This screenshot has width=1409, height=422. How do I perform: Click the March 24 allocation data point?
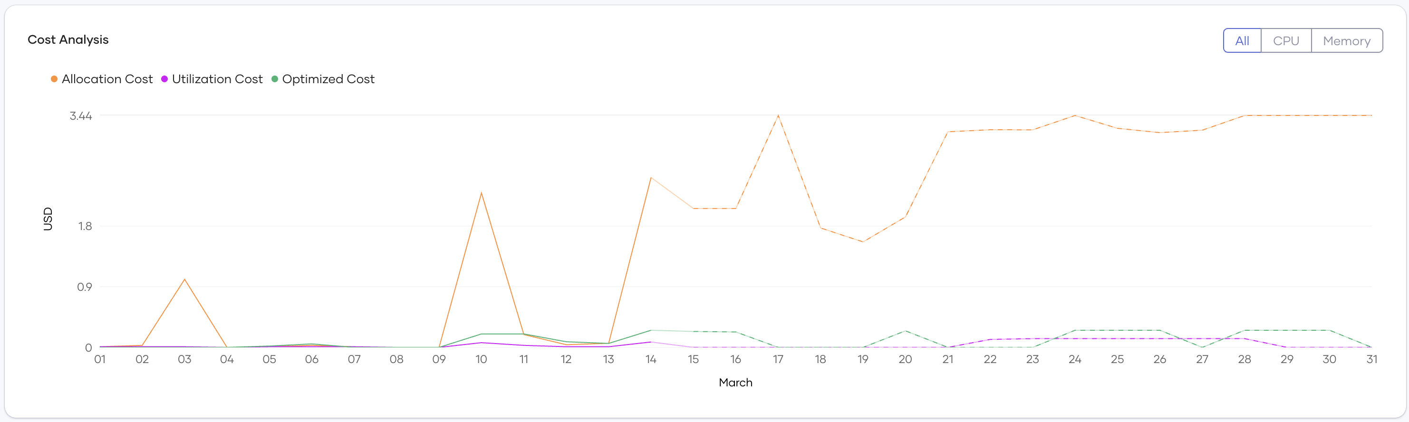click(x=1074, y=115)
